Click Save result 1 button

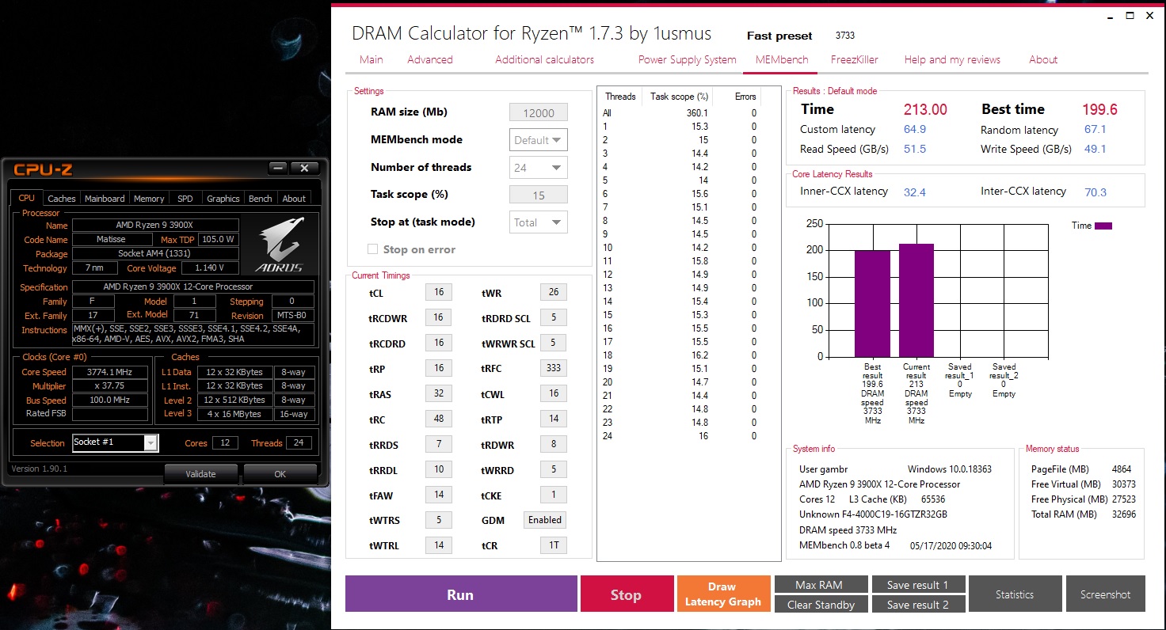tap(918, 585)
